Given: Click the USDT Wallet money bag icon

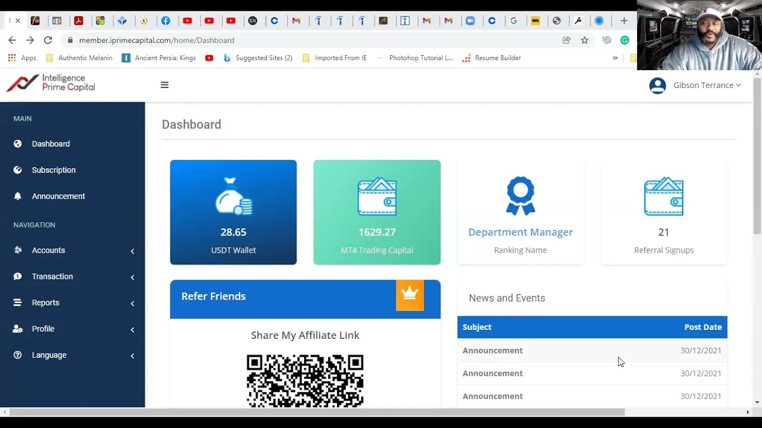Looking at the screenshot, I should click(233, 196).
